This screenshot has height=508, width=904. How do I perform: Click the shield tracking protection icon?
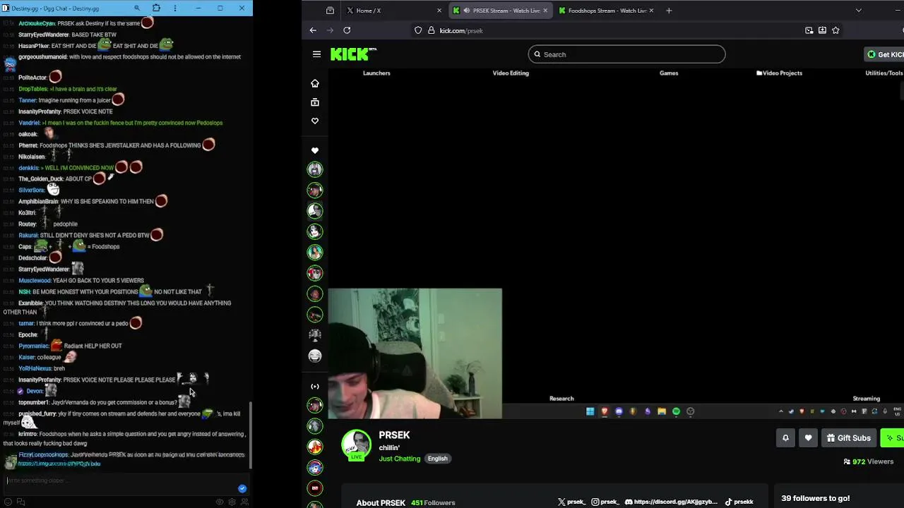pyautogui.click(x=418, y=30)
